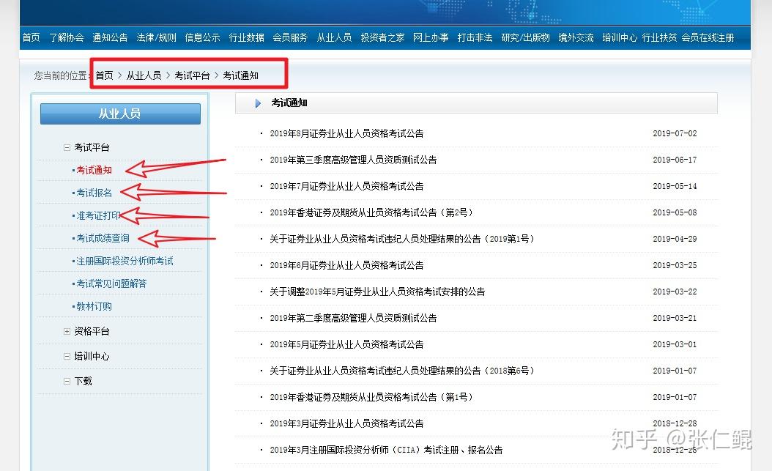Click the 下载 sidebar label
The image size is (772, 471).
(x=83, y=381)
